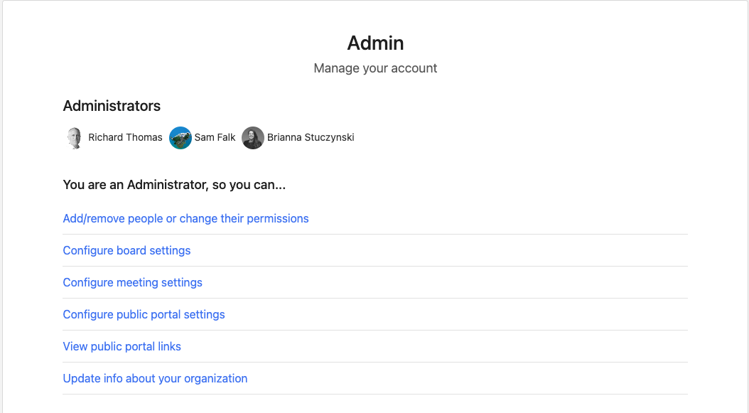Click the divider below Update info about your organization
This screenshot has height=413, width=749.
pyautogui.click(x=375, y=395)
